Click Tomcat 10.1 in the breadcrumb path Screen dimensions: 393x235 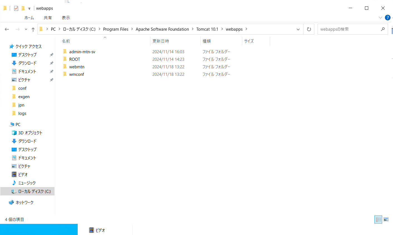(207, 29)
